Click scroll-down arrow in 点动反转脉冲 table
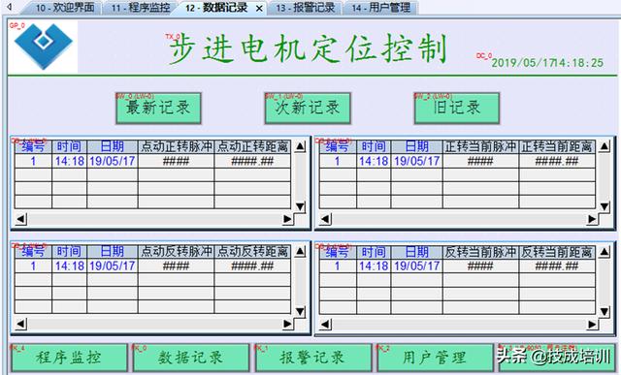 click(300, 312)
